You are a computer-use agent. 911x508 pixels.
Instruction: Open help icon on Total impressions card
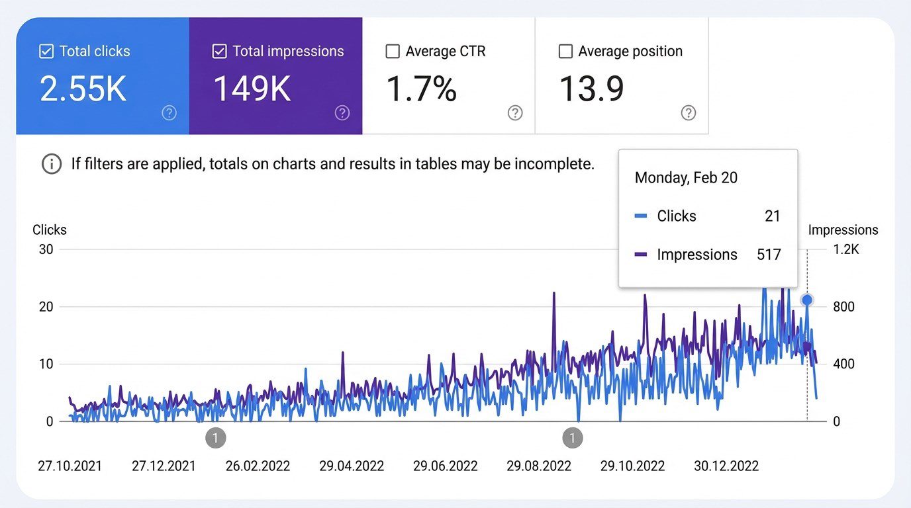click(342, 113)
